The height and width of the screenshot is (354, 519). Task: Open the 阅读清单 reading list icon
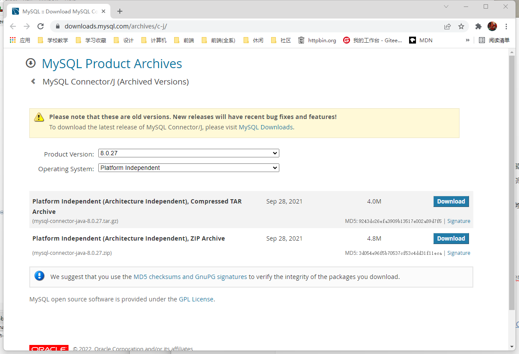(494, 40)
